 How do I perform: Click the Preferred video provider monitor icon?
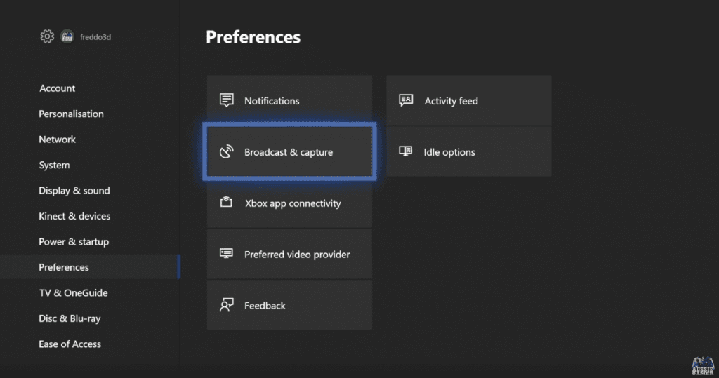pyautogui.click(x=226, y=253)
